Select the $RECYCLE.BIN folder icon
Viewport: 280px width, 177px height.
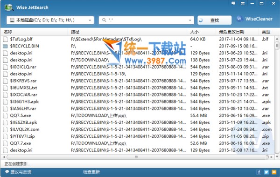point(5,46)
